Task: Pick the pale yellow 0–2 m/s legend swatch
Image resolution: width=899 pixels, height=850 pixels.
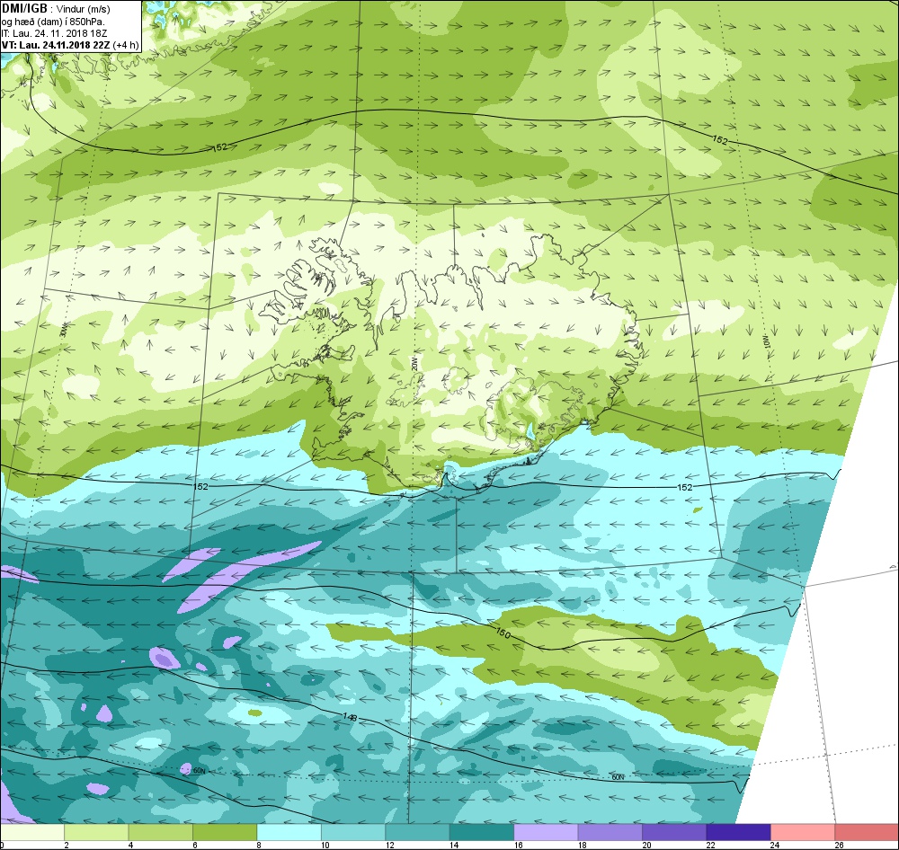Action: [x=32, y=832]
